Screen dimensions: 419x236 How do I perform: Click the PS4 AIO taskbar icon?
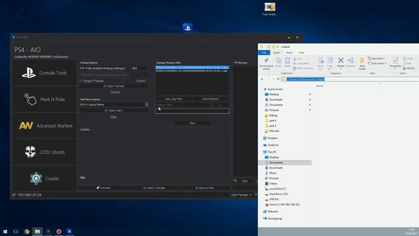pyautogui.click(x=69, y=231)
